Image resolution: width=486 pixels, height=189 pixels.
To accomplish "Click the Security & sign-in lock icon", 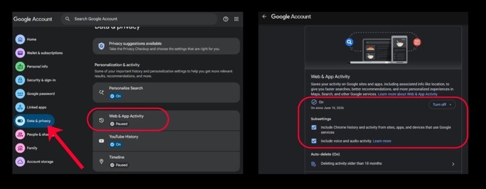I will pyautogui.click(x=20, y=80).
